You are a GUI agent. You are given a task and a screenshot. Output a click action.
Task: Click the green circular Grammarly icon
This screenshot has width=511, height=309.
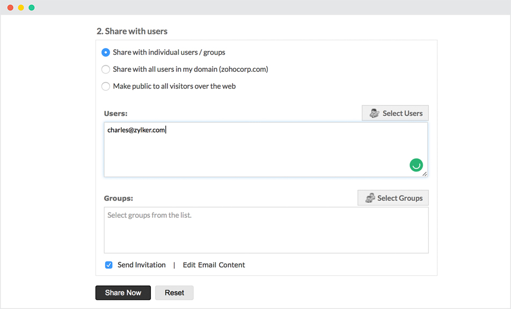click(416, 165)
